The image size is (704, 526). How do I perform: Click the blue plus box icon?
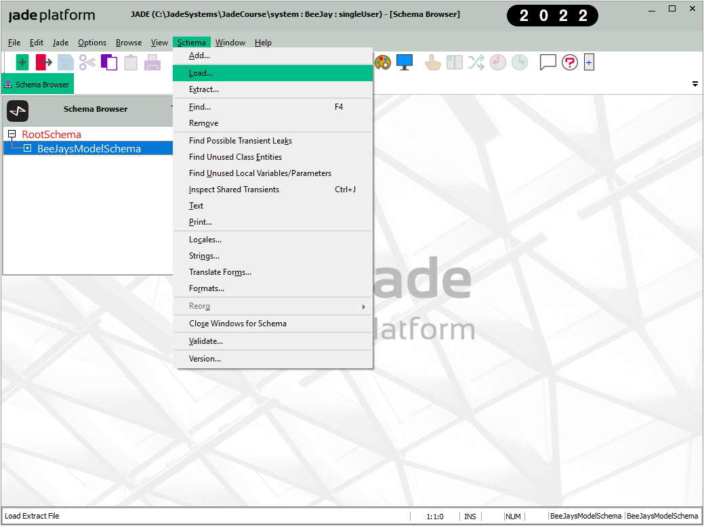(589, 63)
